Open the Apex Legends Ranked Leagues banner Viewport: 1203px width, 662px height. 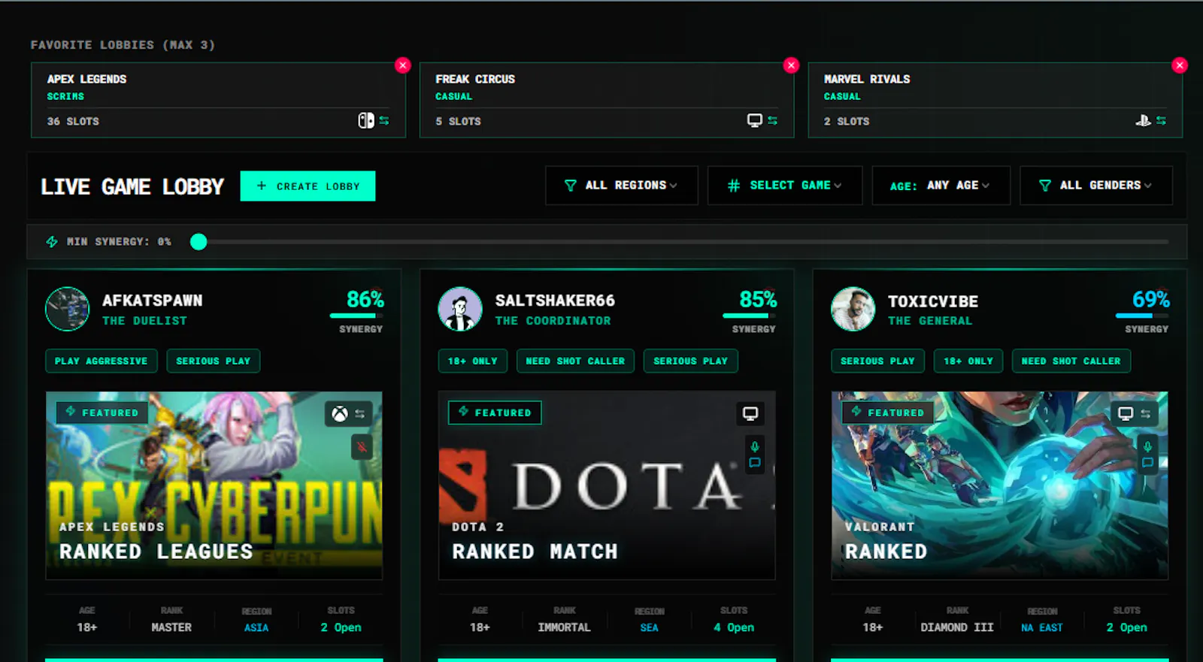[214, 485]
